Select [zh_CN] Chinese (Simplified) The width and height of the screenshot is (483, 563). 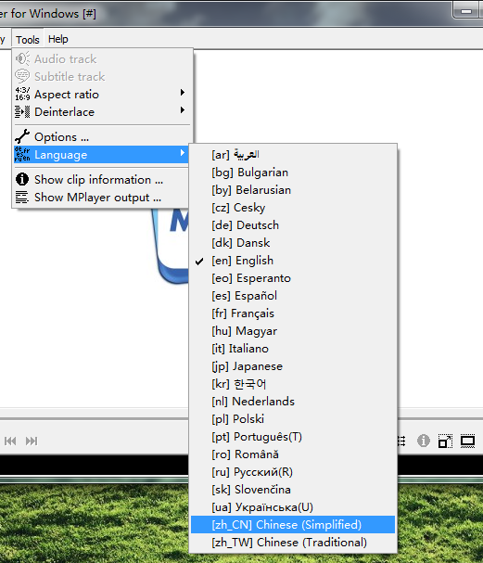293,525
